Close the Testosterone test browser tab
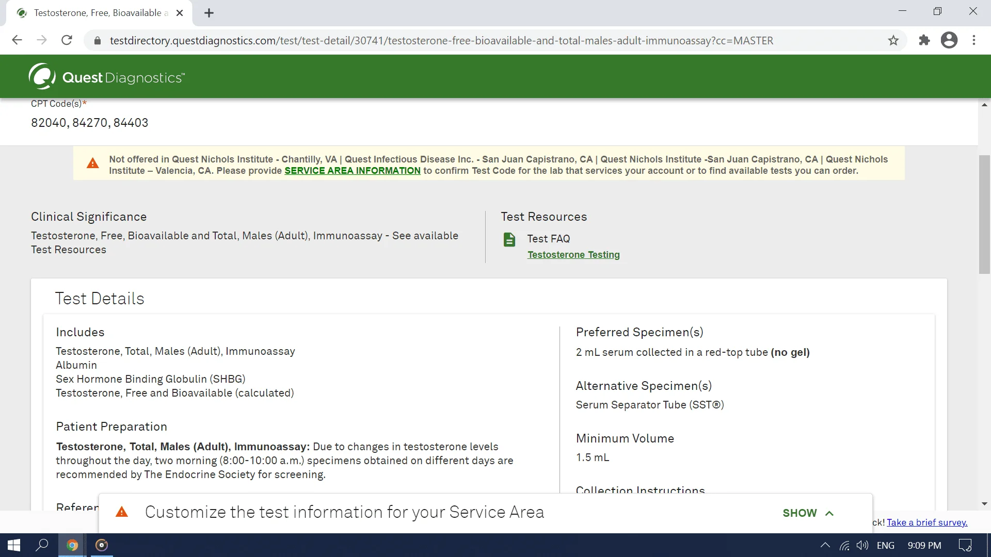991x557 pixels. click(x=180, y=13)
